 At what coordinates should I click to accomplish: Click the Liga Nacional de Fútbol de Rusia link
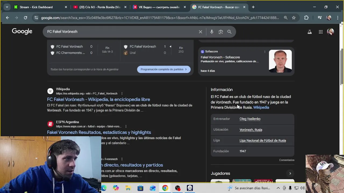tap(263, 140)
